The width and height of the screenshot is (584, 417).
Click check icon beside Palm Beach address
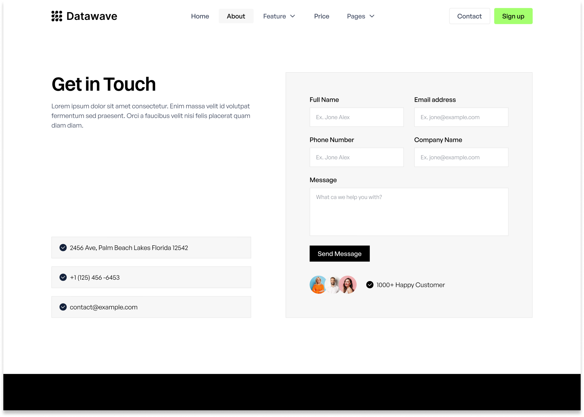[x=63, y=248]
